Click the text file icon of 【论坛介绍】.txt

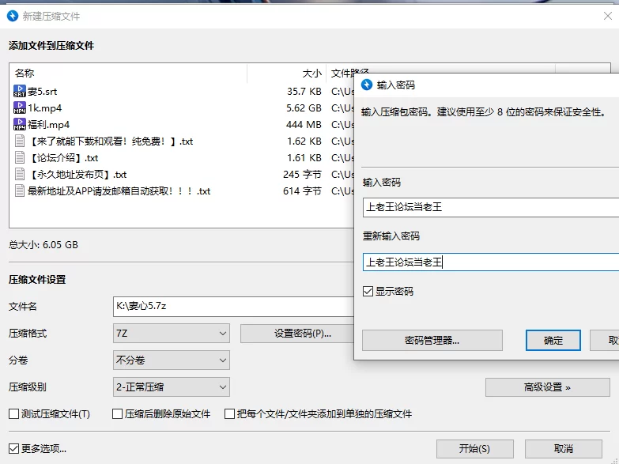[x=19, y=157]
